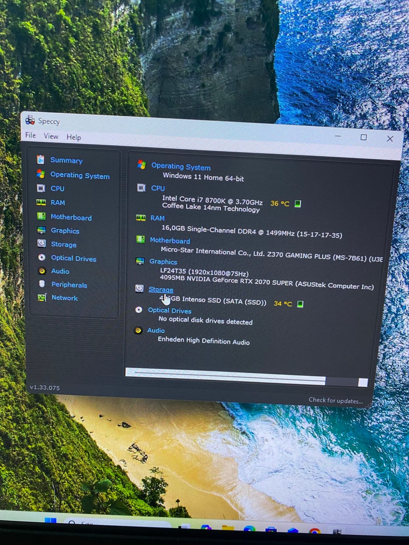Follow the Motherboard heading link in summary panel
This screenshot has height=545, width=409.
tap(170, 241)
